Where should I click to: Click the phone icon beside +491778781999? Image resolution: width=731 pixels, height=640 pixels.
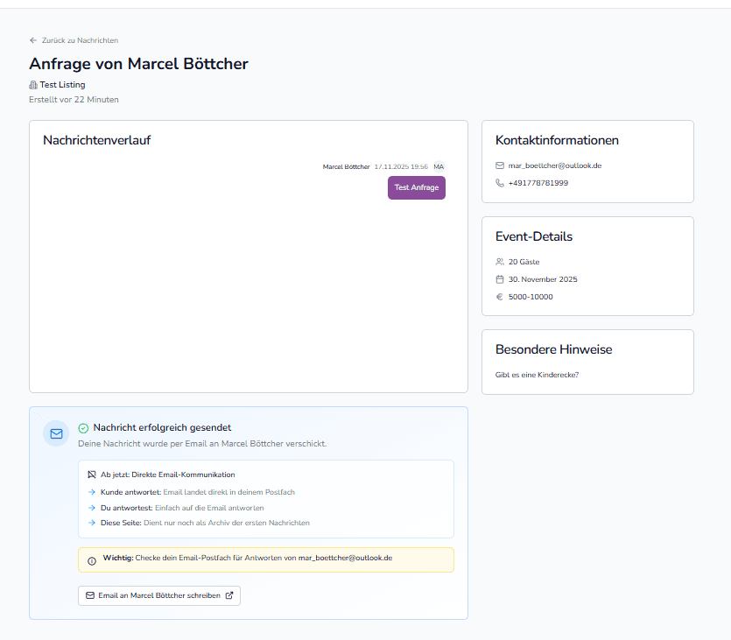click(500, 183)
